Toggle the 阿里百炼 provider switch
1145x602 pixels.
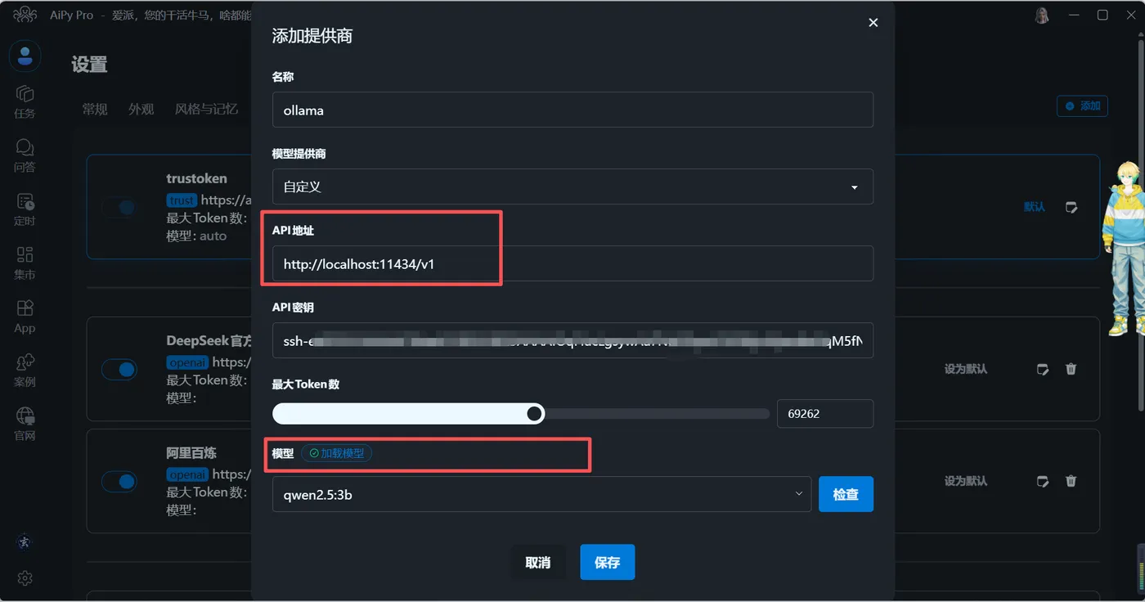click(119, 482)
